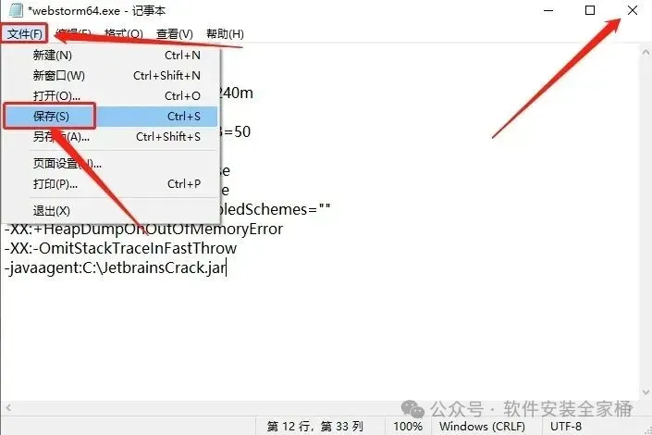Open the 文件(F) menu
652x435 pixels.
click(25, 33)
